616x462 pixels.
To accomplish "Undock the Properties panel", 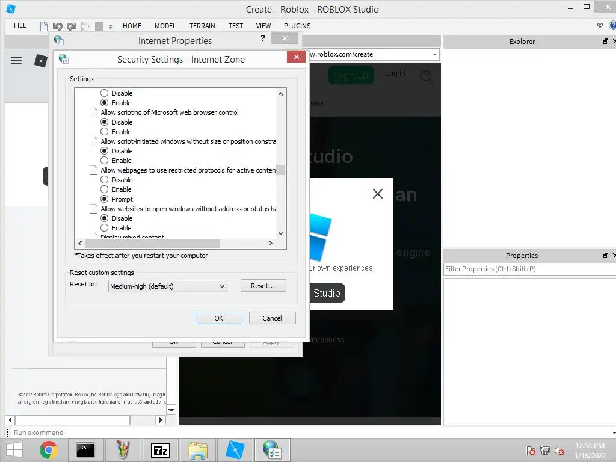I will (x=605, y=255).
